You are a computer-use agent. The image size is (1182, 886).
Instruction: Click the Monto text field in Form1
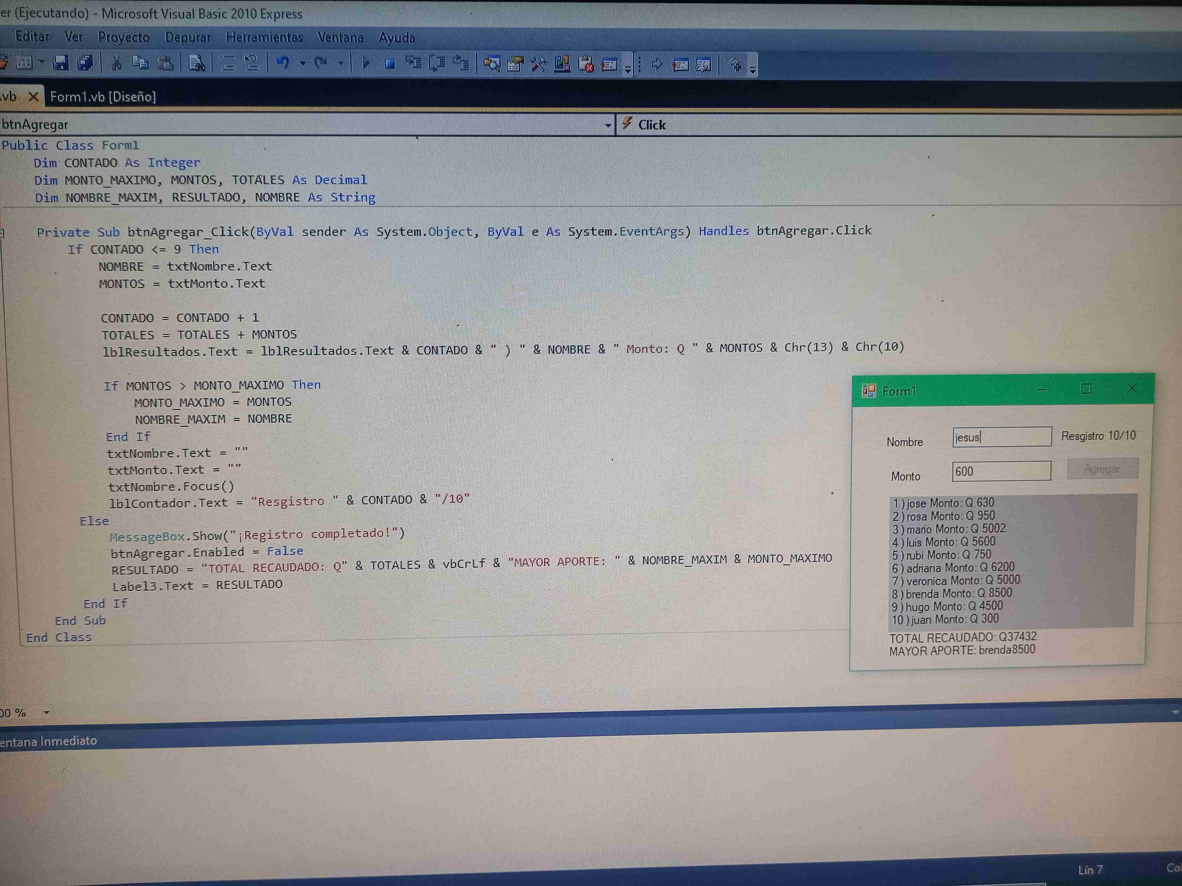coord(1001,471)
